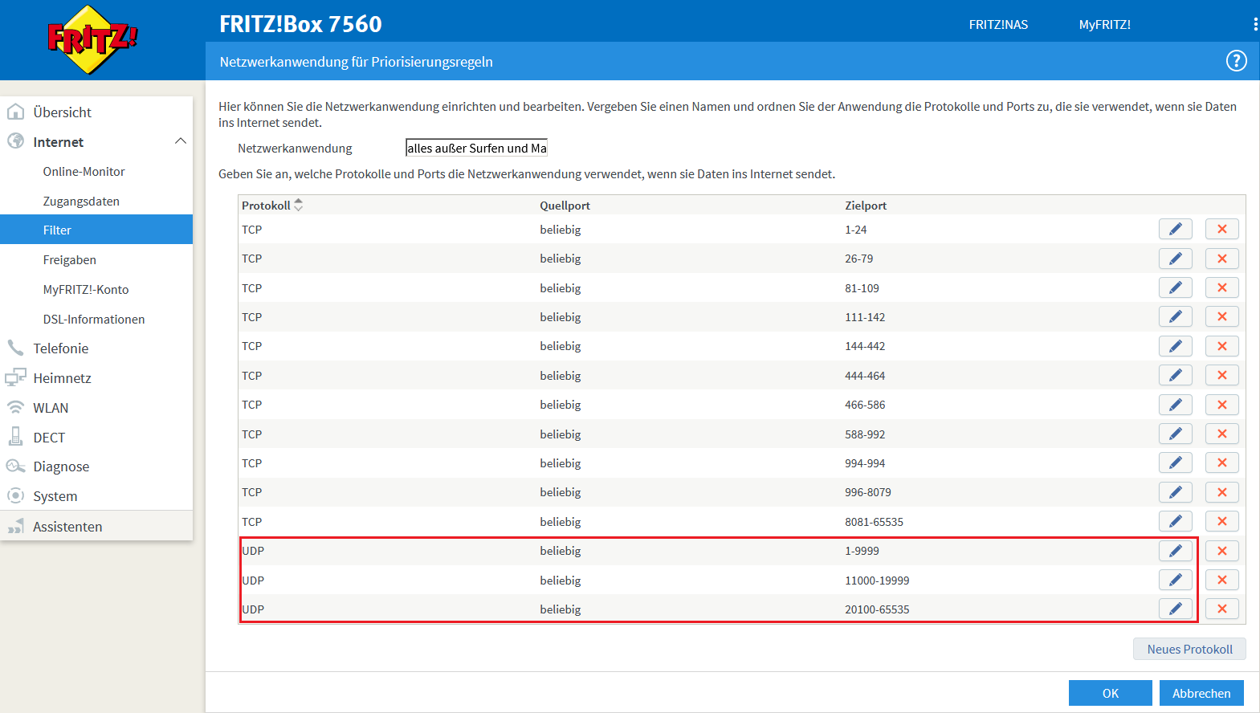Click the FRITZ! logo
Screen dimensions: 1260x713
[x=92, y=39]
